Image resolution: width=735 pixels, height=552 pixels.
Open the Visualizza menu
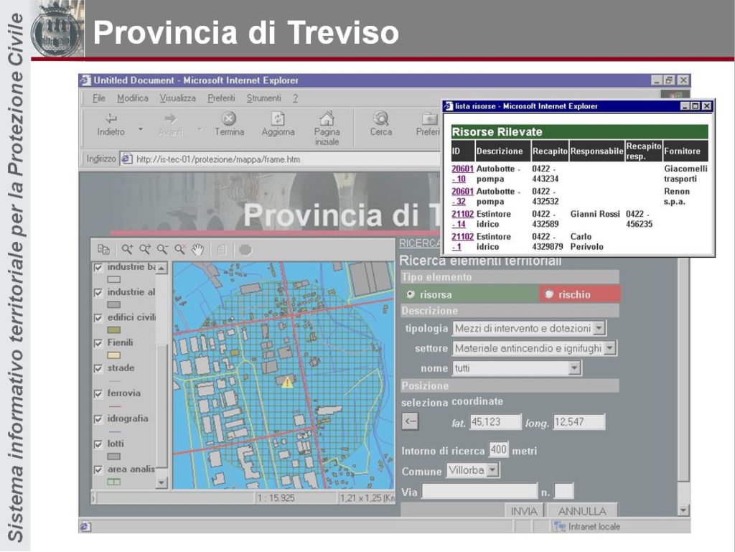click(178, 98)
